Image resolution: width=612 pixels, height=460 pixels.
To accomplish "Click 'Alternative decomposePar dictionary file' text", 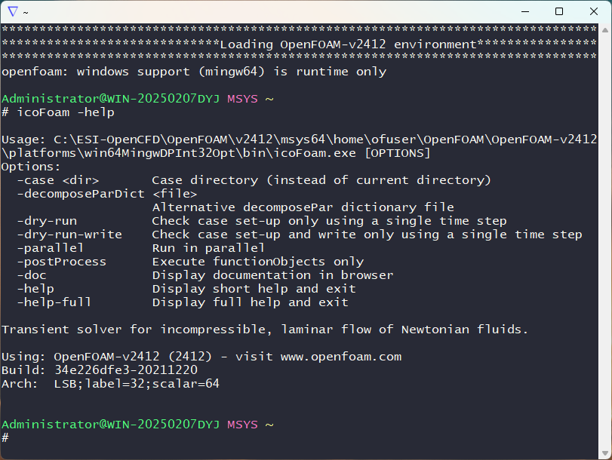I will (x=303, y=207).
